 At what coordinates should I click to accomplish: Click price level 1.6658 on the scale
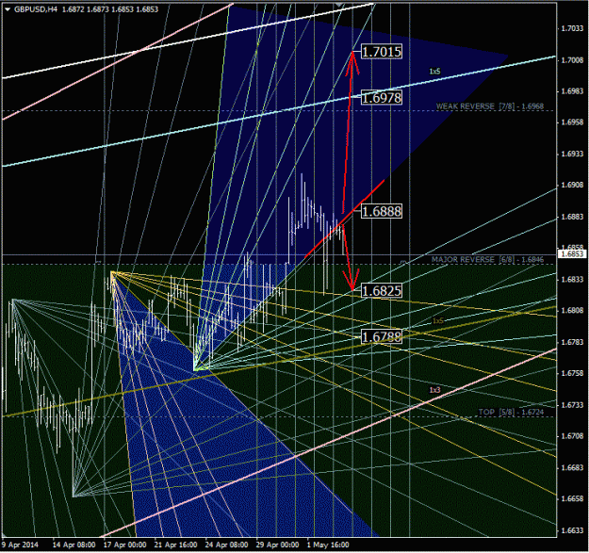tap(572, 498)
